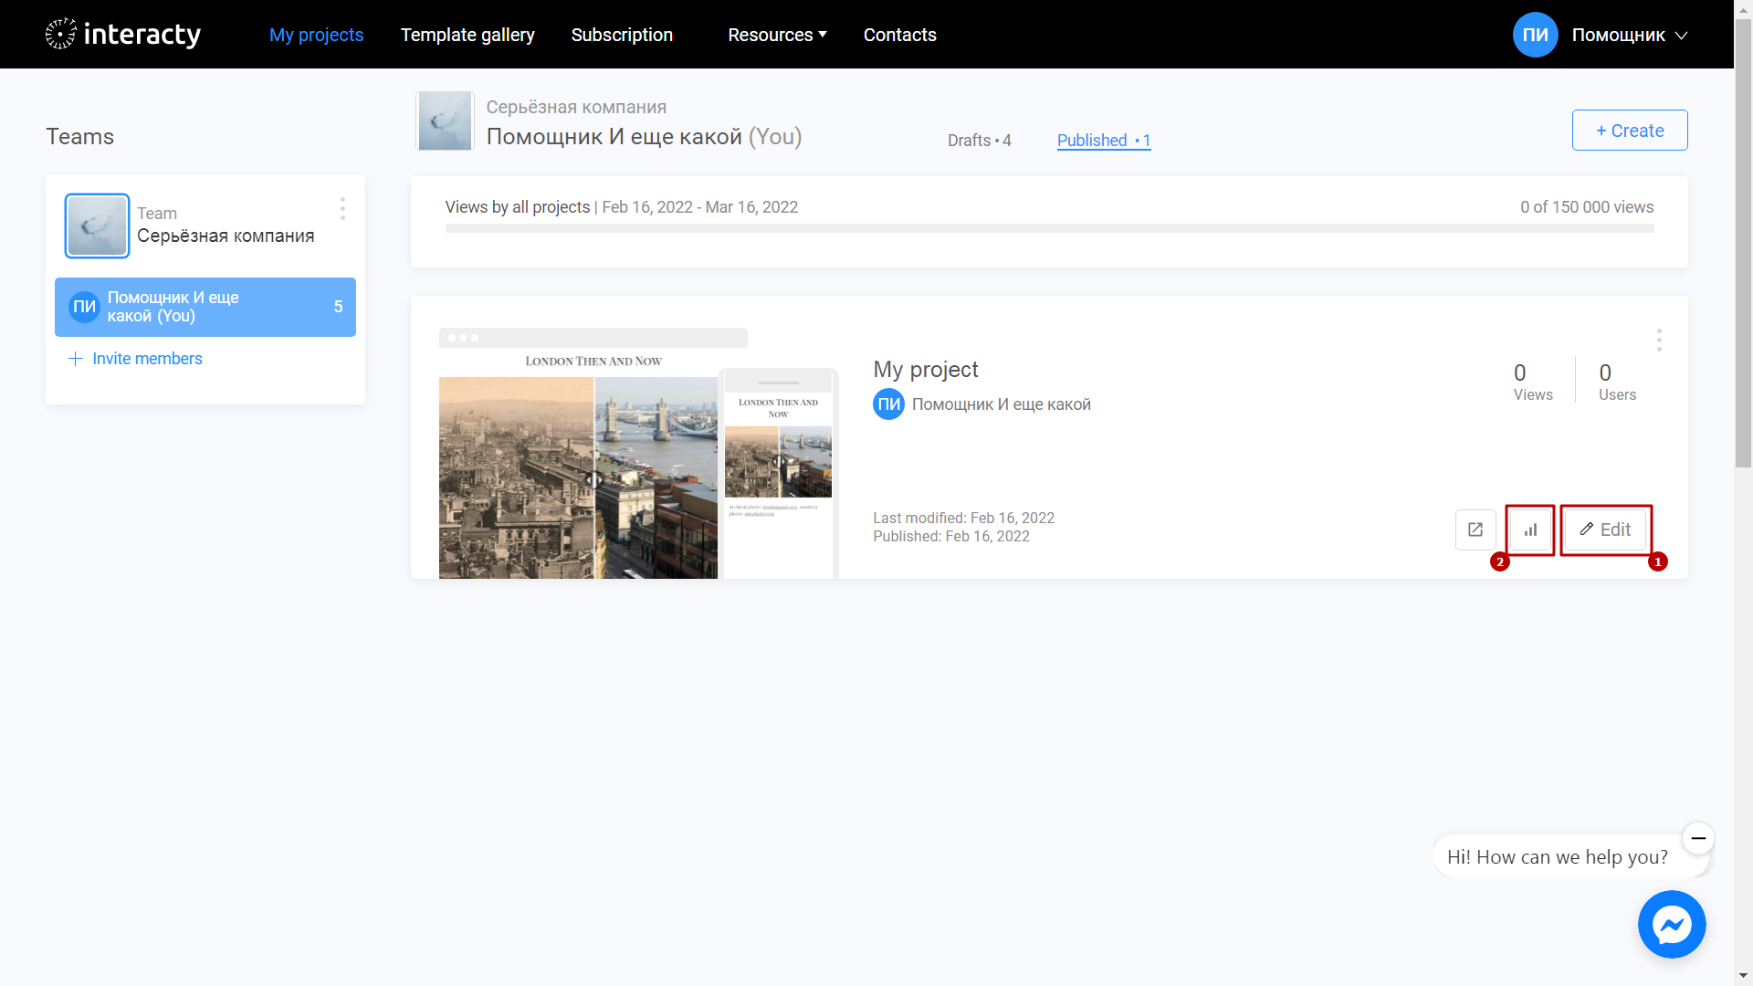
Task: Select Серьёзная компания team item
Action: [205, 226]
